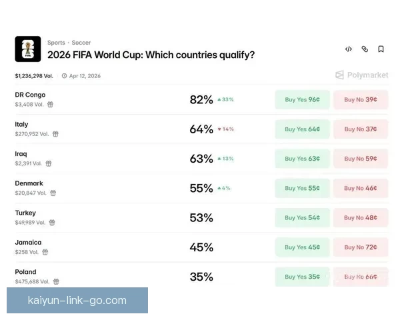Screen dimensions: 400x320
Task: Open the Soccer category link
Action: [81, 43]
